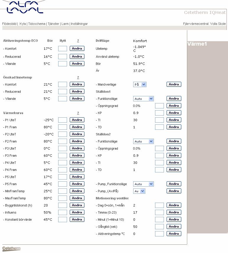Click the Bör value 51.9°C

pyautogui.click(x=139, y=64)
